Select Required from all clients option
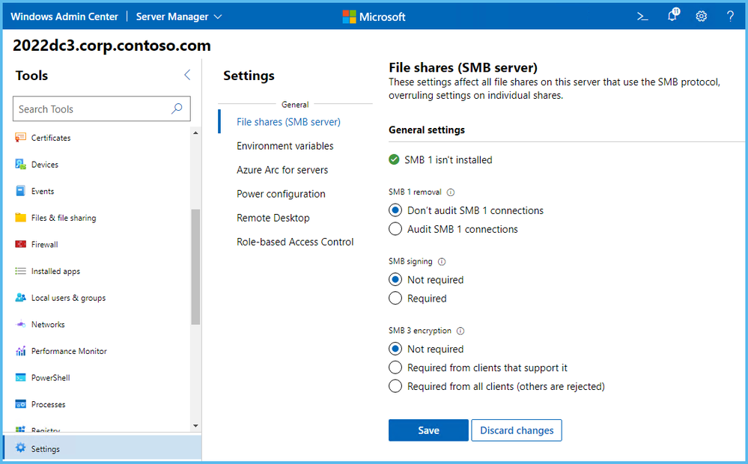 (395, 385)
